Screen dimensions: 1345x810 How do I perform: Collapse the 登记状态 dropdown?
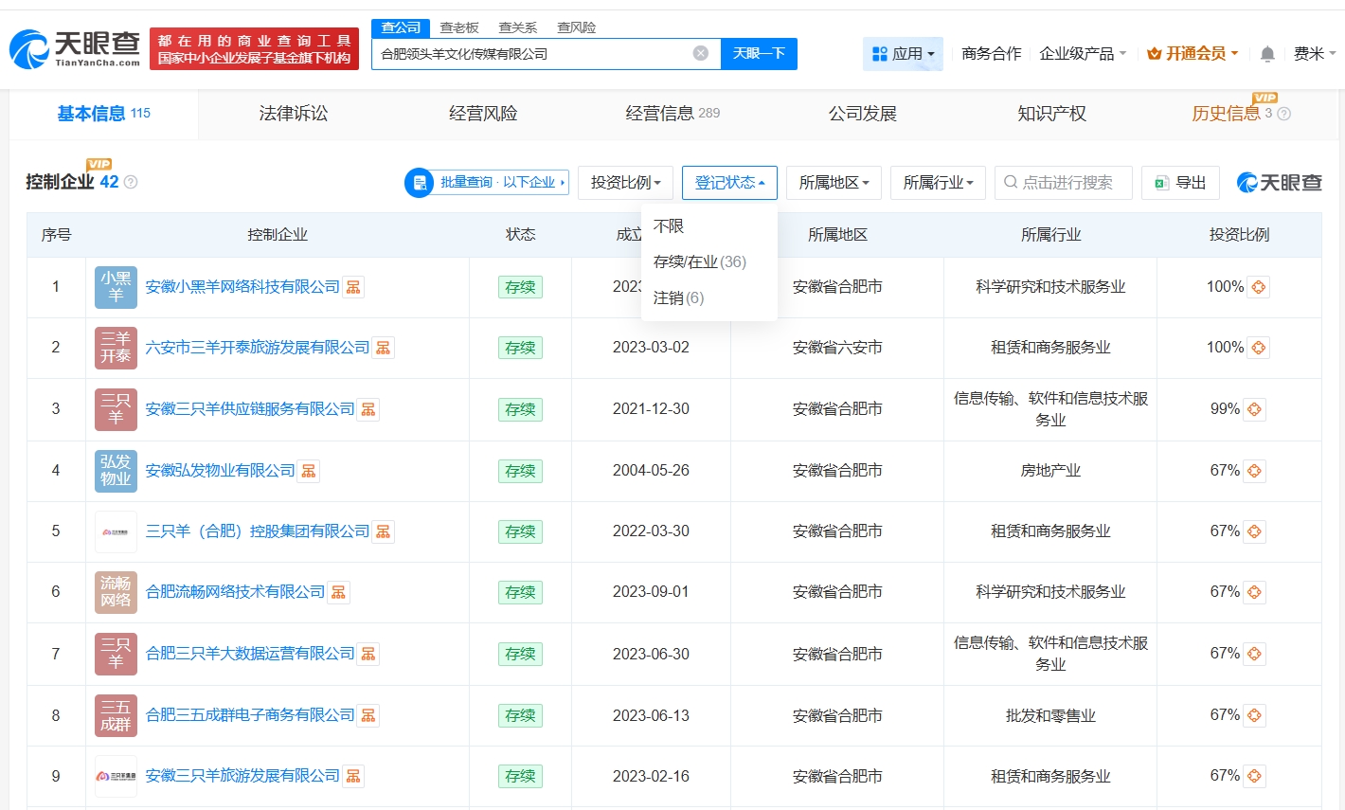tap(728, 183)
